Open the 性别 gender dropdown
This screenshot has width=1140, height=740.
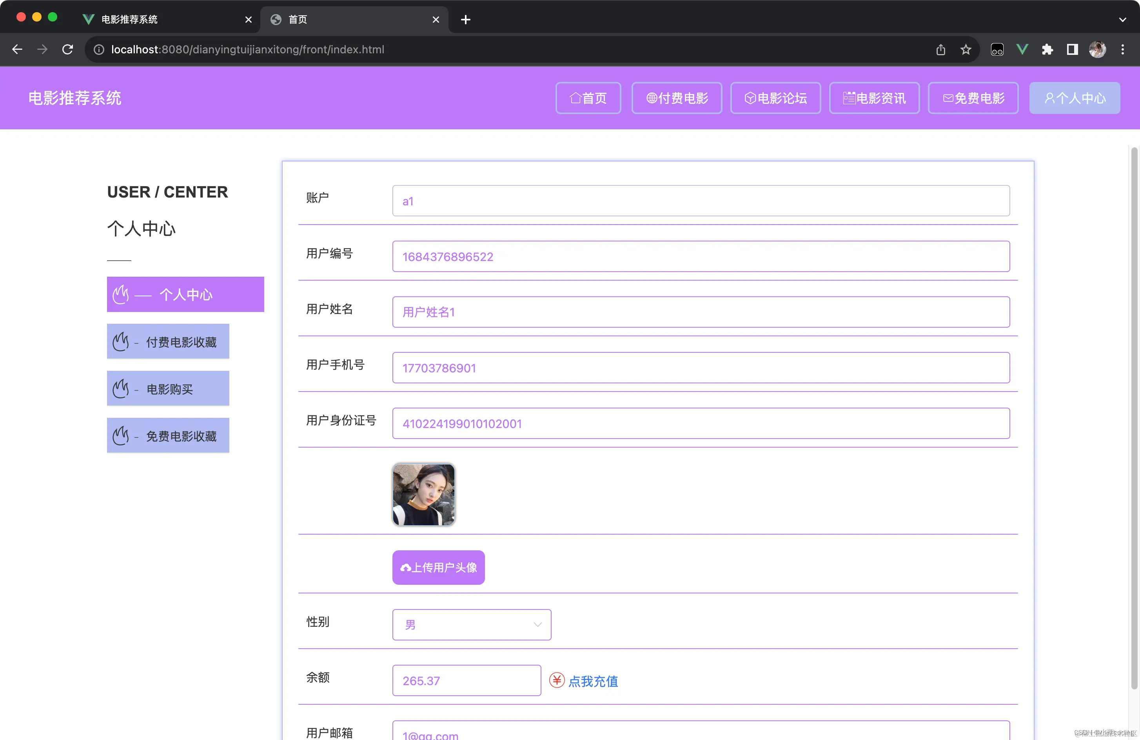[x=471, y=624]
